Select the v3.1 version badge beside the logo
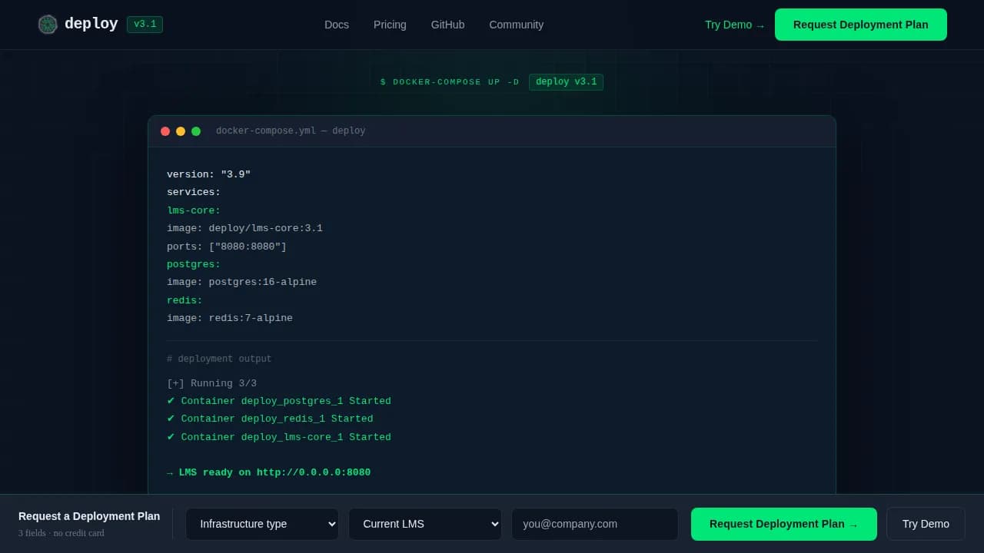 click(x=145, y=24)
